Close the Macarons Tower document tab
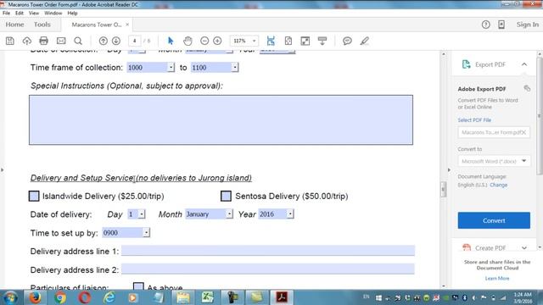 point(127,25)
